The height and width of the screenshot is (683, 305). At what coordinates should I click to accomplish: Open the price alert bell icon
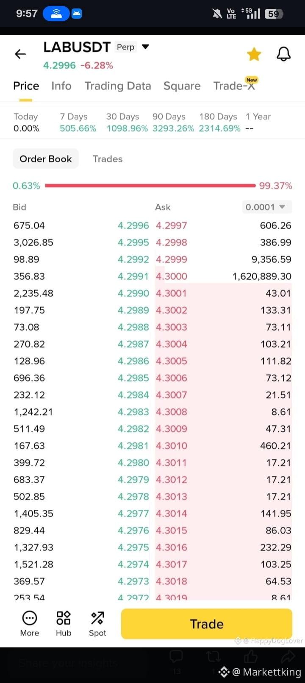283,54
